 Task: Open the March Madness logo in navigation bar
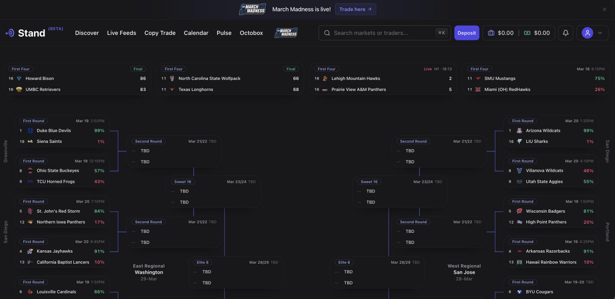286,33
